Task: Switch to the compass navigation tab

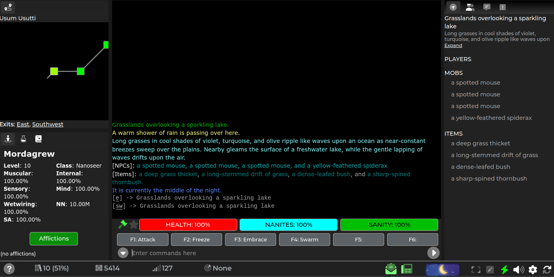Action: tap(453, 7)
